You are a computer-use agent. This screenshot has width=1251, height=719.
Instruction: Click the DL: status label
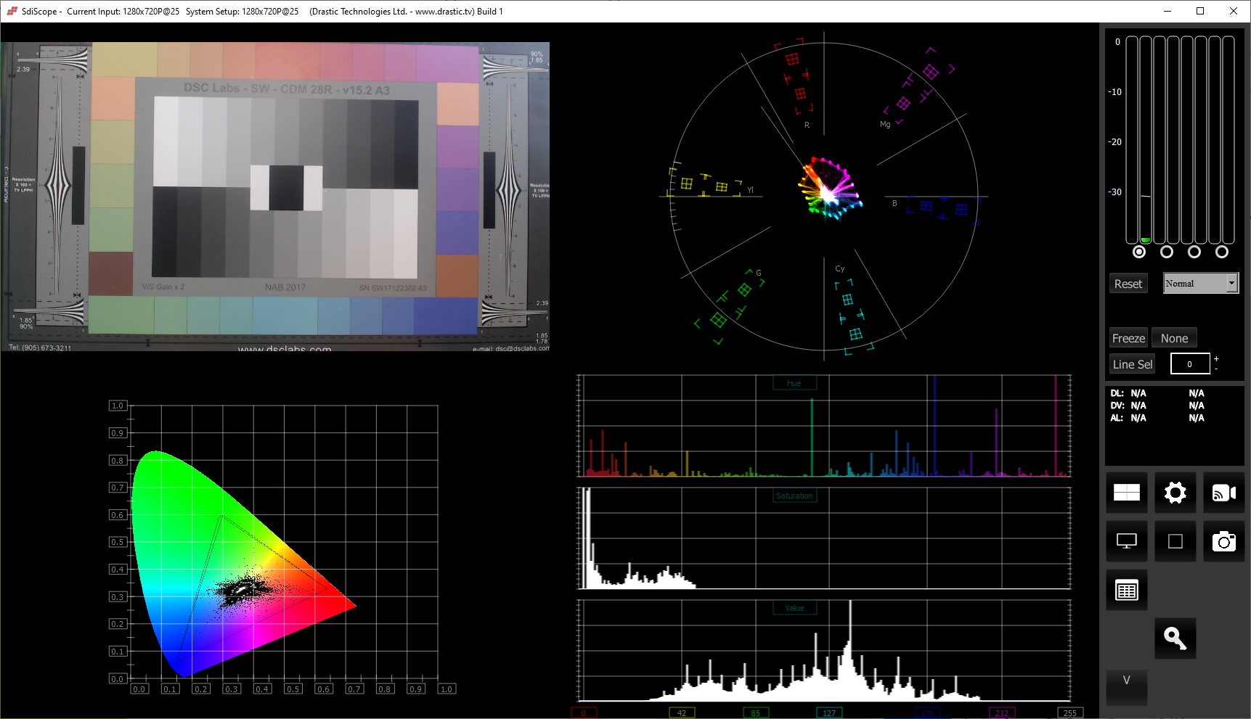click(1117, 393)
